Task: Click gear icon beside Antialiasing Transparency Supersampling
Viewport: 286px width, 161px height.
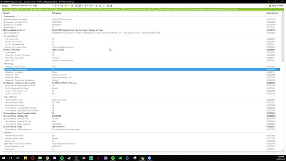Action: point(4,83)
